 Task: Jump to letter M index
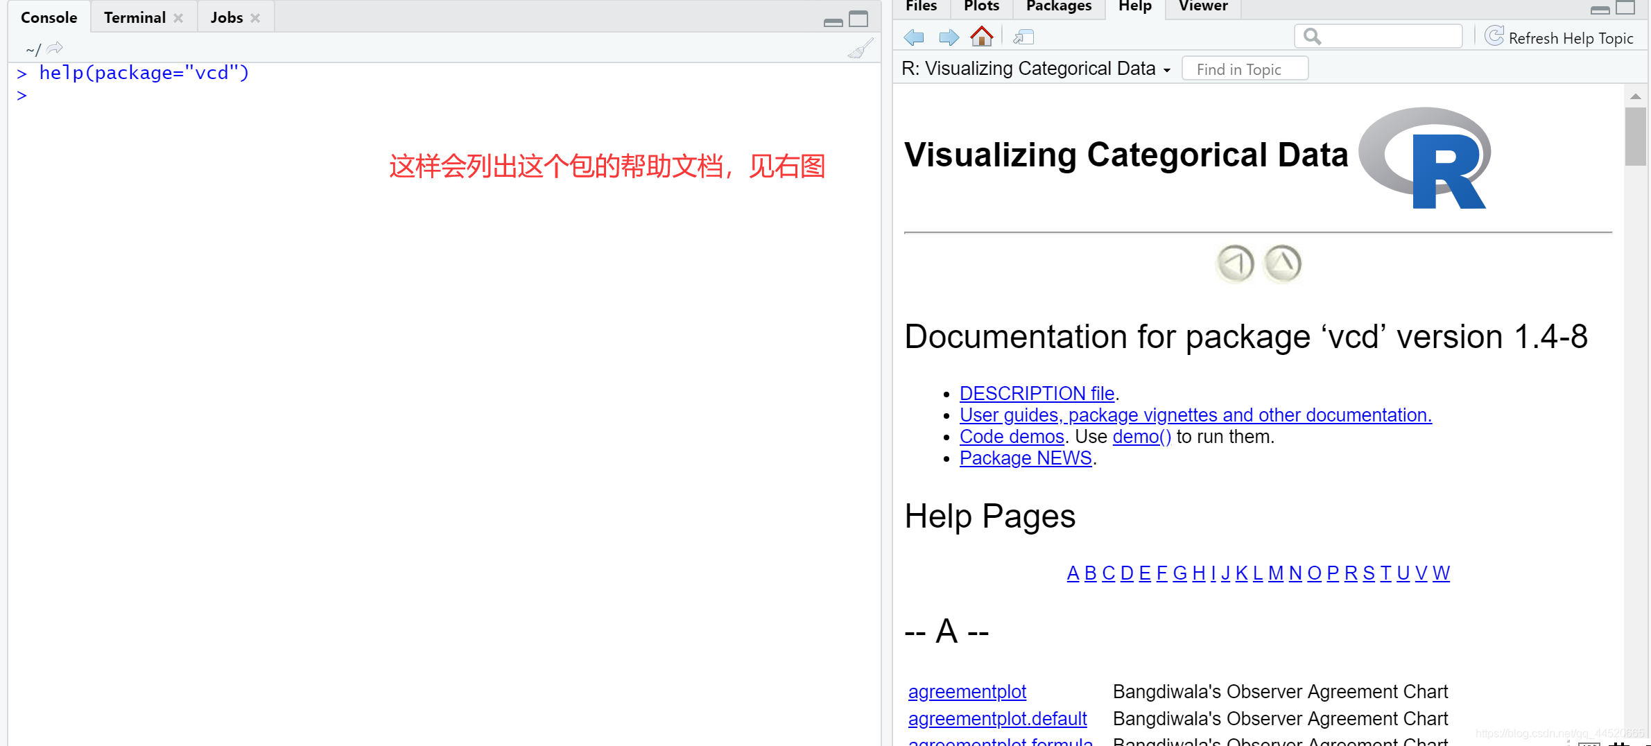[x=1275, y=573]
